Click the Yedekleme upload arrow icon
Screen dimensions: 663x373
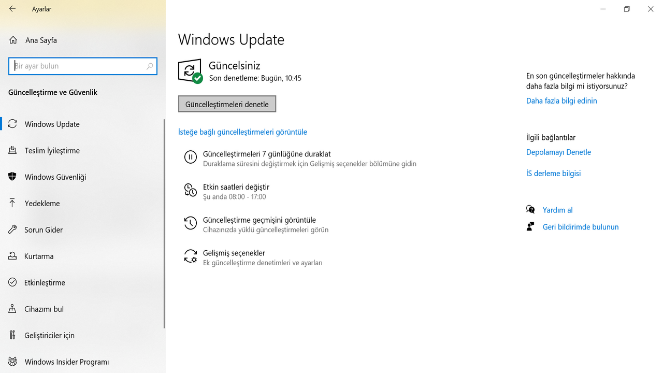[x=12, y=203]
